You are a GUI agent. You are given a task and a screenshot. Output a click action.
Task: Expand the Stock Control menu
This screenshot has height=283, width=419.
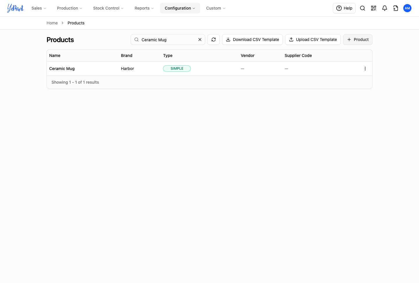click(108, 8)
